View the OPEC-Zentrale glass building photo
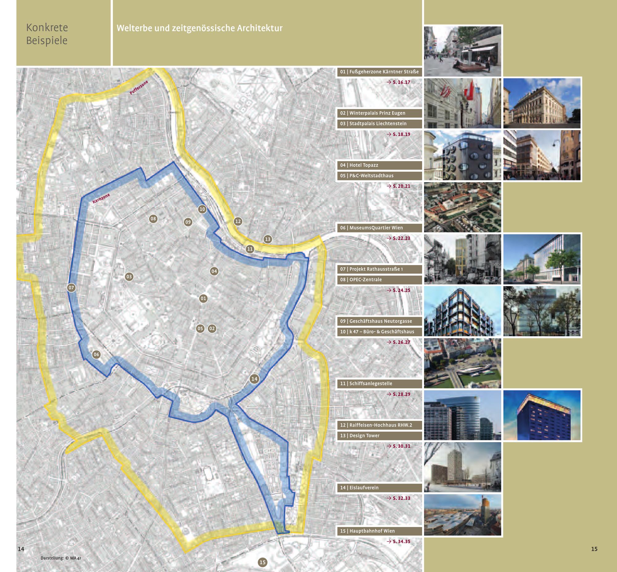Image resolution: width=617 pixels, height=572 pixels. (542, 259)
